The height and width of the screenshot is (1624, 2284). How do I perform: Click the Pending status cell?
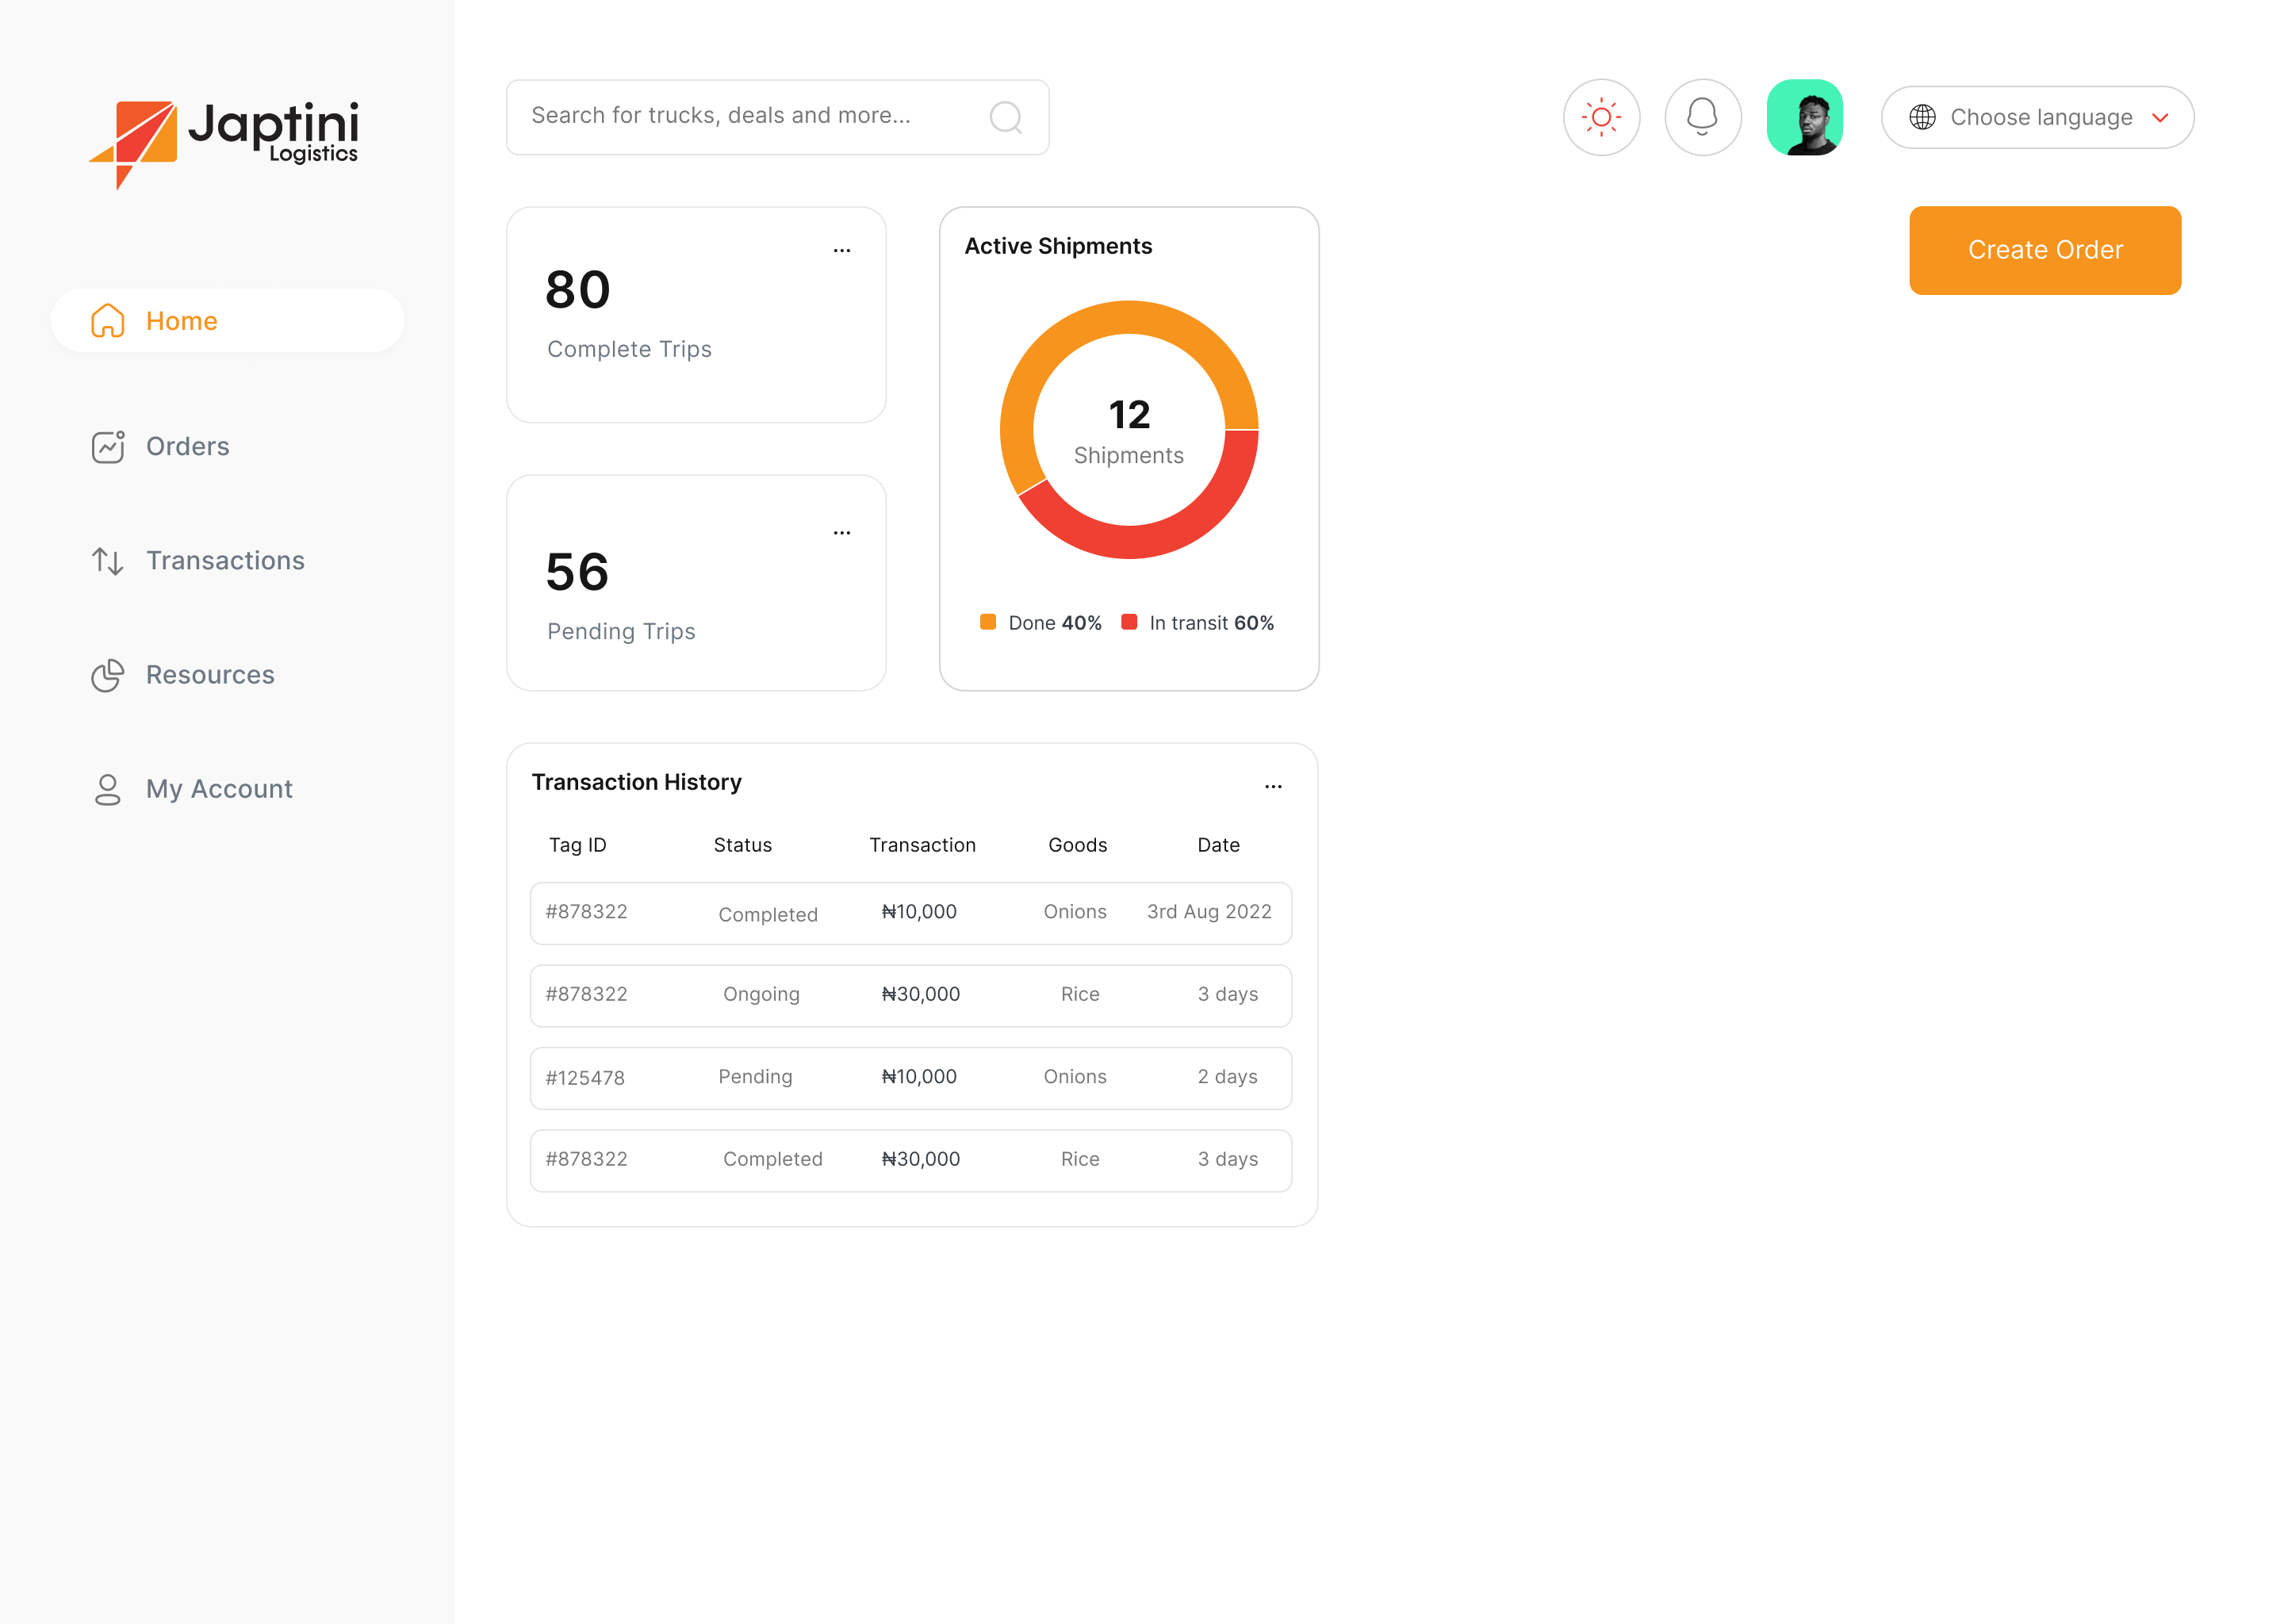755,1077
